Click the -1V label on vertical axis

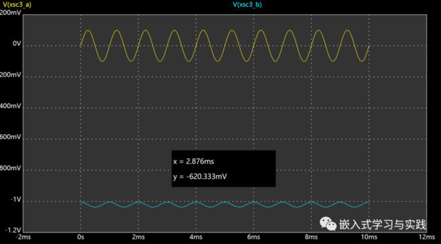point(16,199)
